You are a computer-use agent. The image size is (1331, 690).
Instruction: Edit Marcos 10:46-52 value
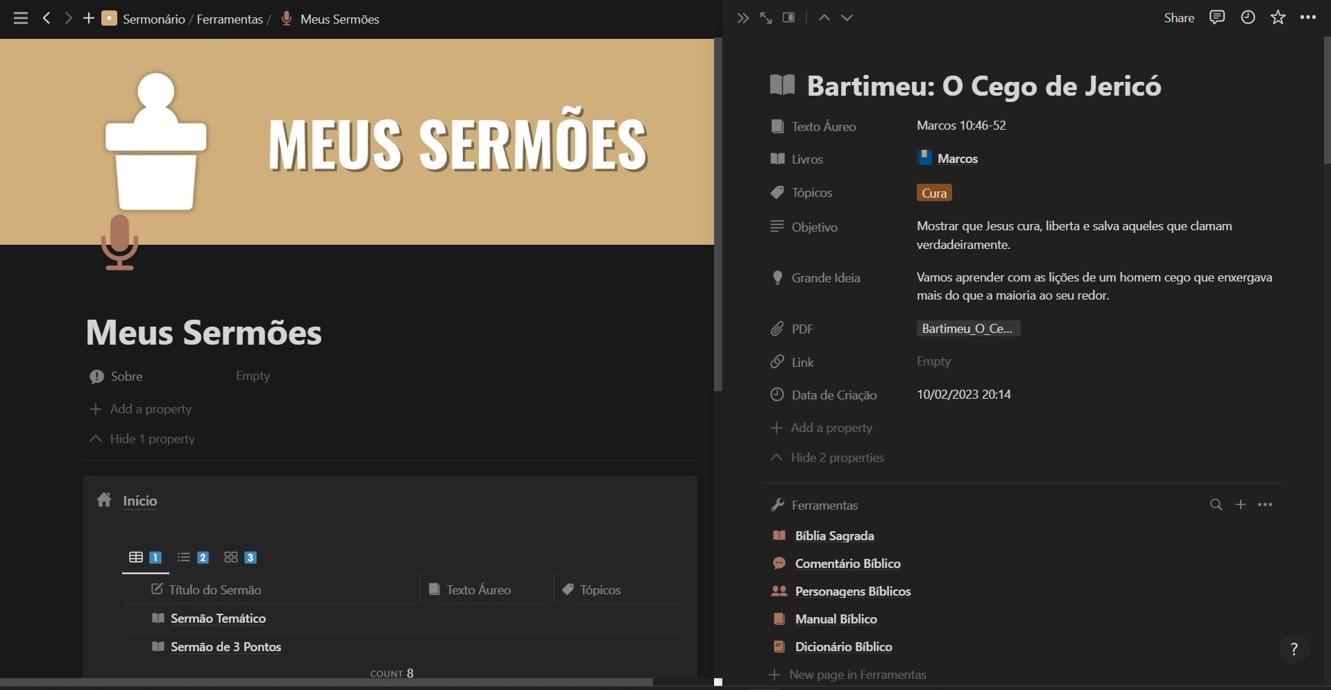click(961, 126)
